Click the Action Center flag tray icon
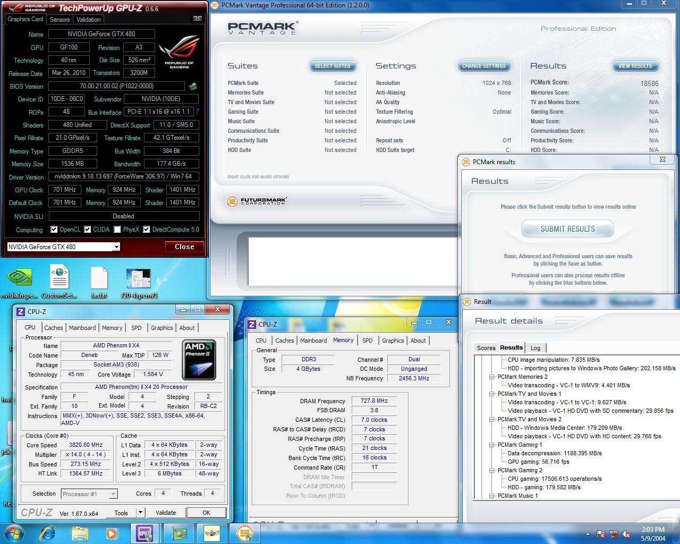This screenshot has height=544, width=680. [x=601, y=533]
